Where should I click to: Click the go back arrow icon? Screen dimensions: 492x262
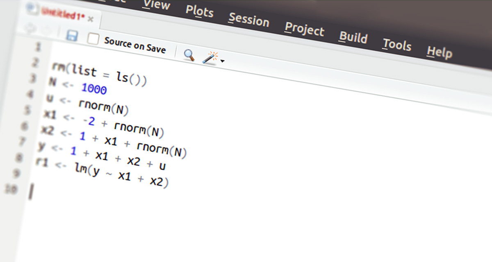pos(30,29)
